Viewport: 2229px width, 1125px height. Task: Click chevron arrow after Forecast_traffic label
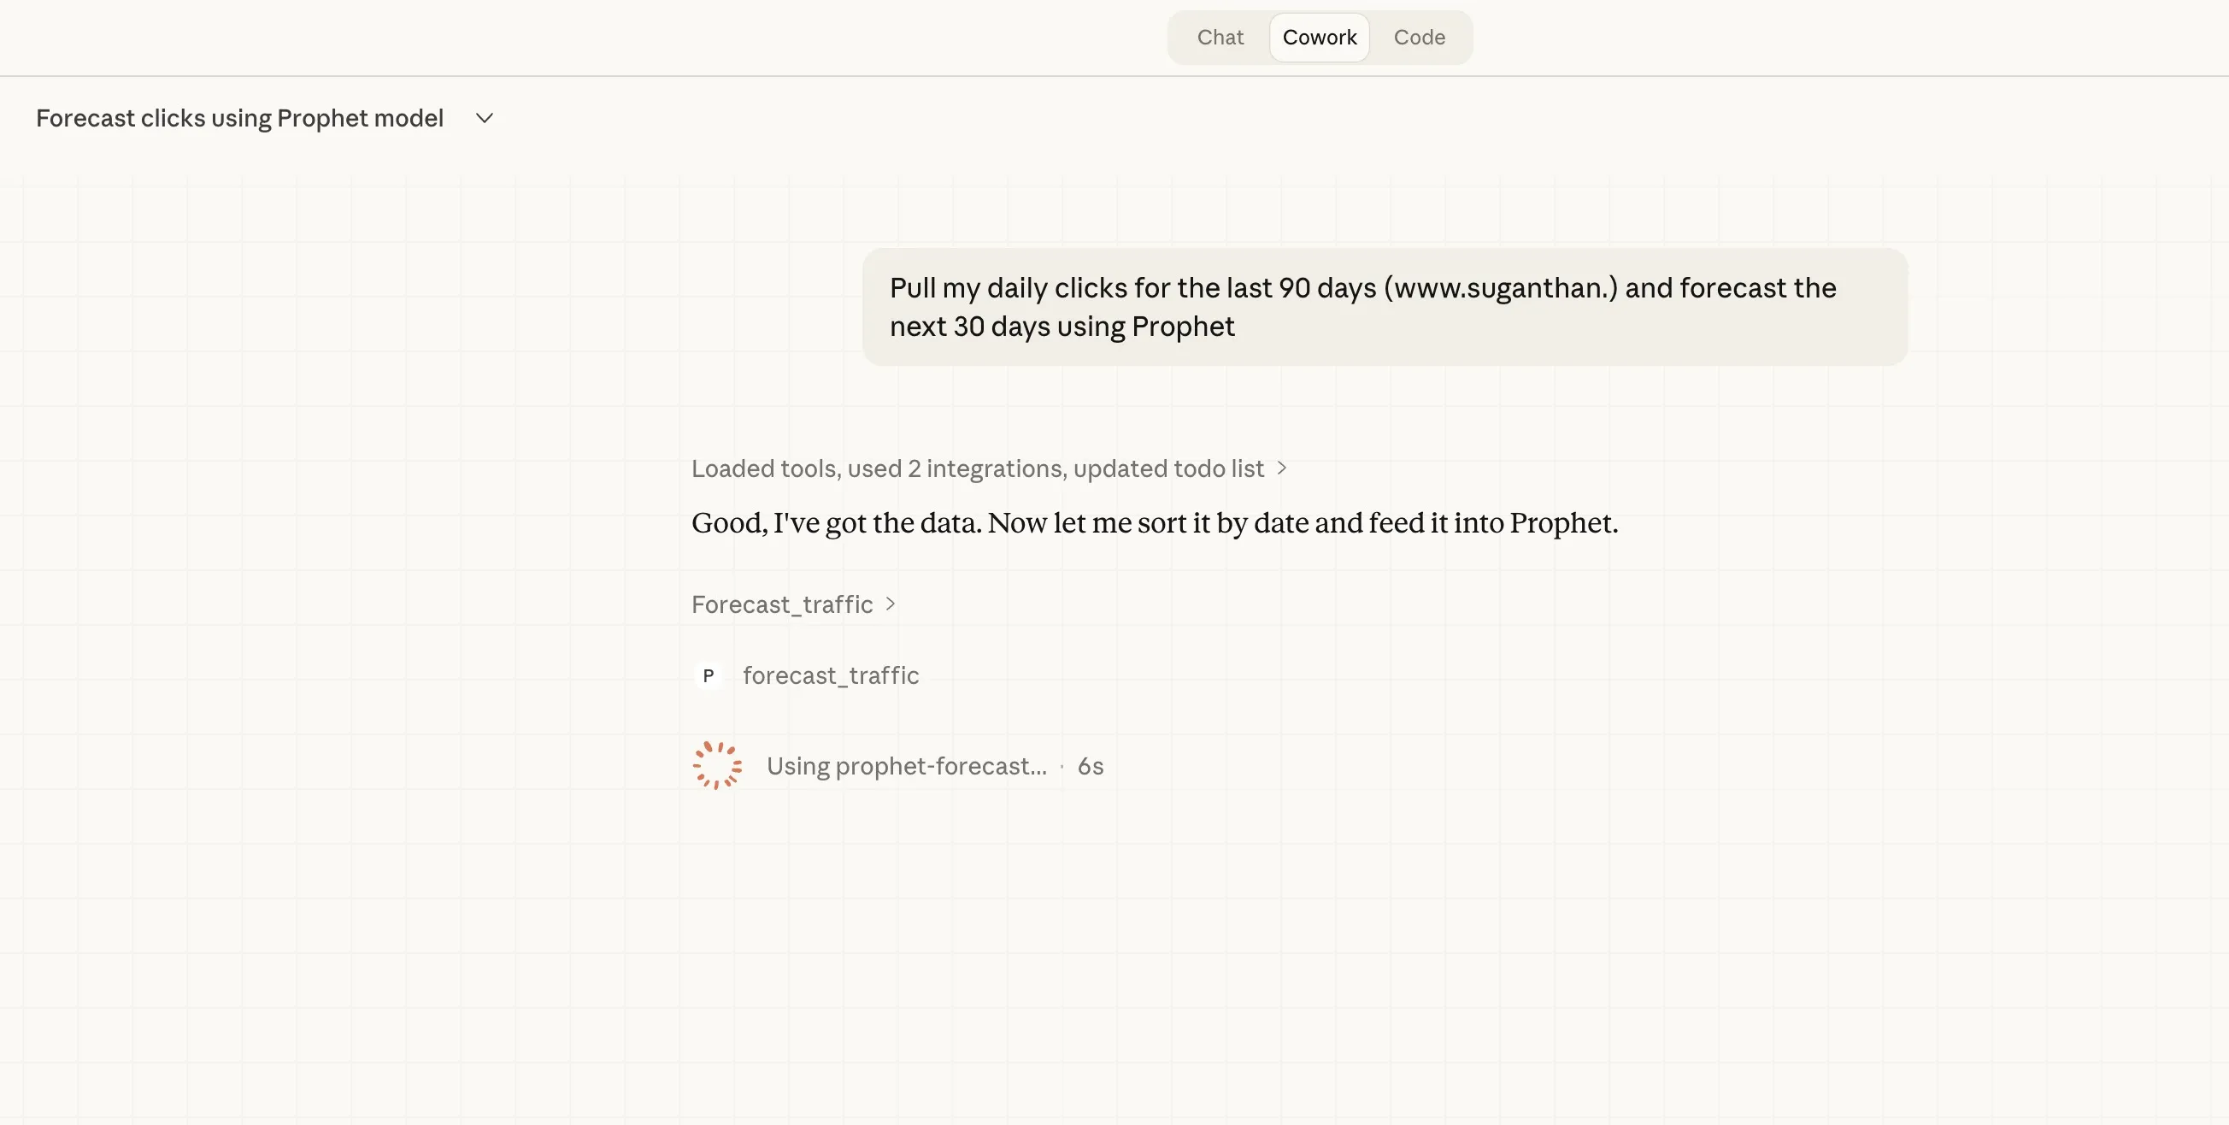(891, 604)
